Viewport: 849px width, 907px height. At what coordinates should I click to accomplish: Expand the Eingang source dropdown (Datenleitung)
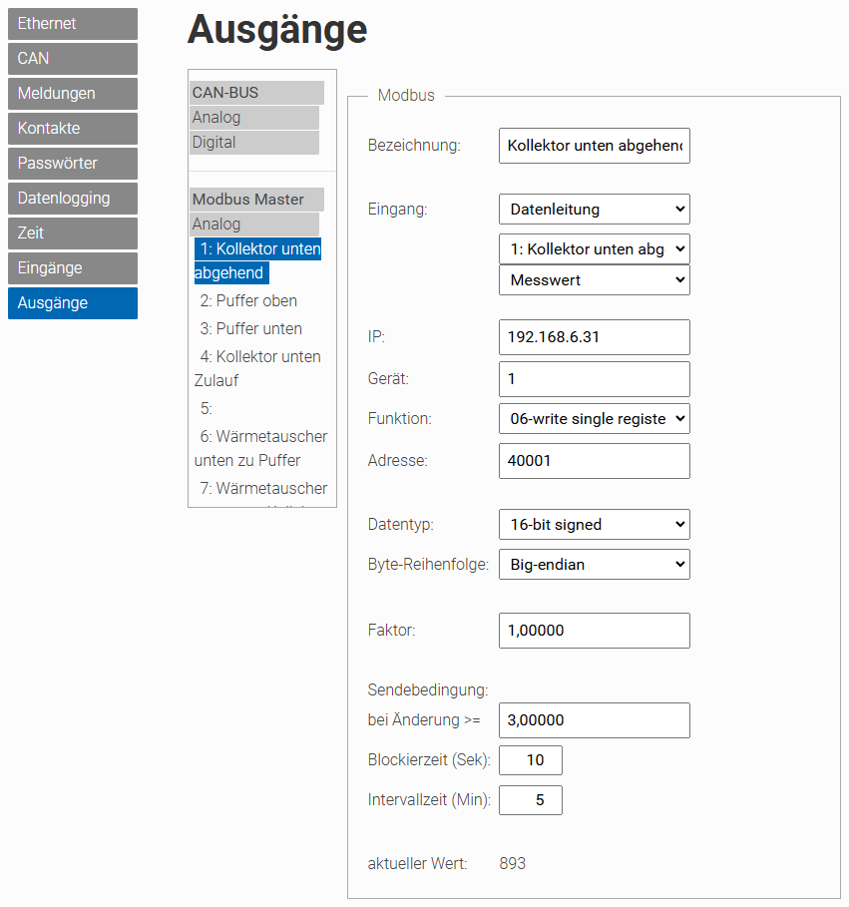click(594, 210)
